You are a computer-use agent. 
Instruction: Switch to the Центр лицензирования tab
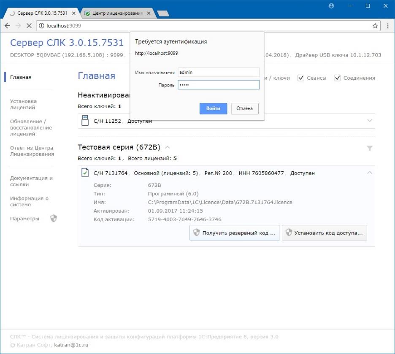point(117,14)
